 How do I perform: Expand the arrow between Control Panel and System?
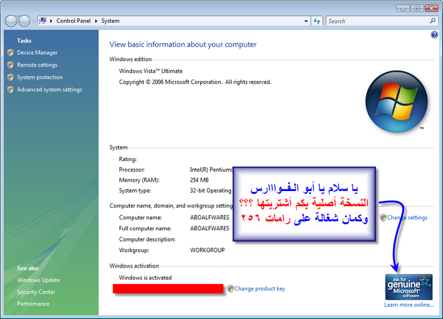pos(96,21)
